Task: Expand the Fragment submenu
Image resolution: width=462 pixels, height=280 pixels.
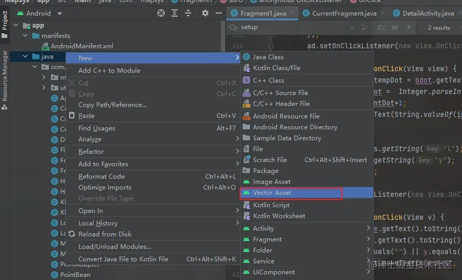Action: pyautogui.click(x=307, y=239)
